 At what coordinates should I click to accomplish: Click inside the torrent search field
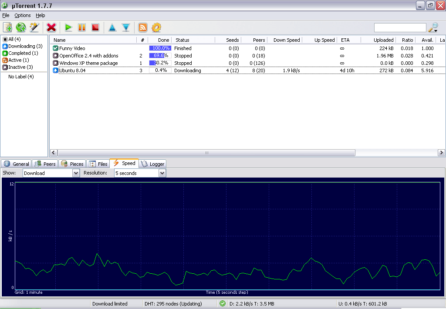(x=400, y=27)
